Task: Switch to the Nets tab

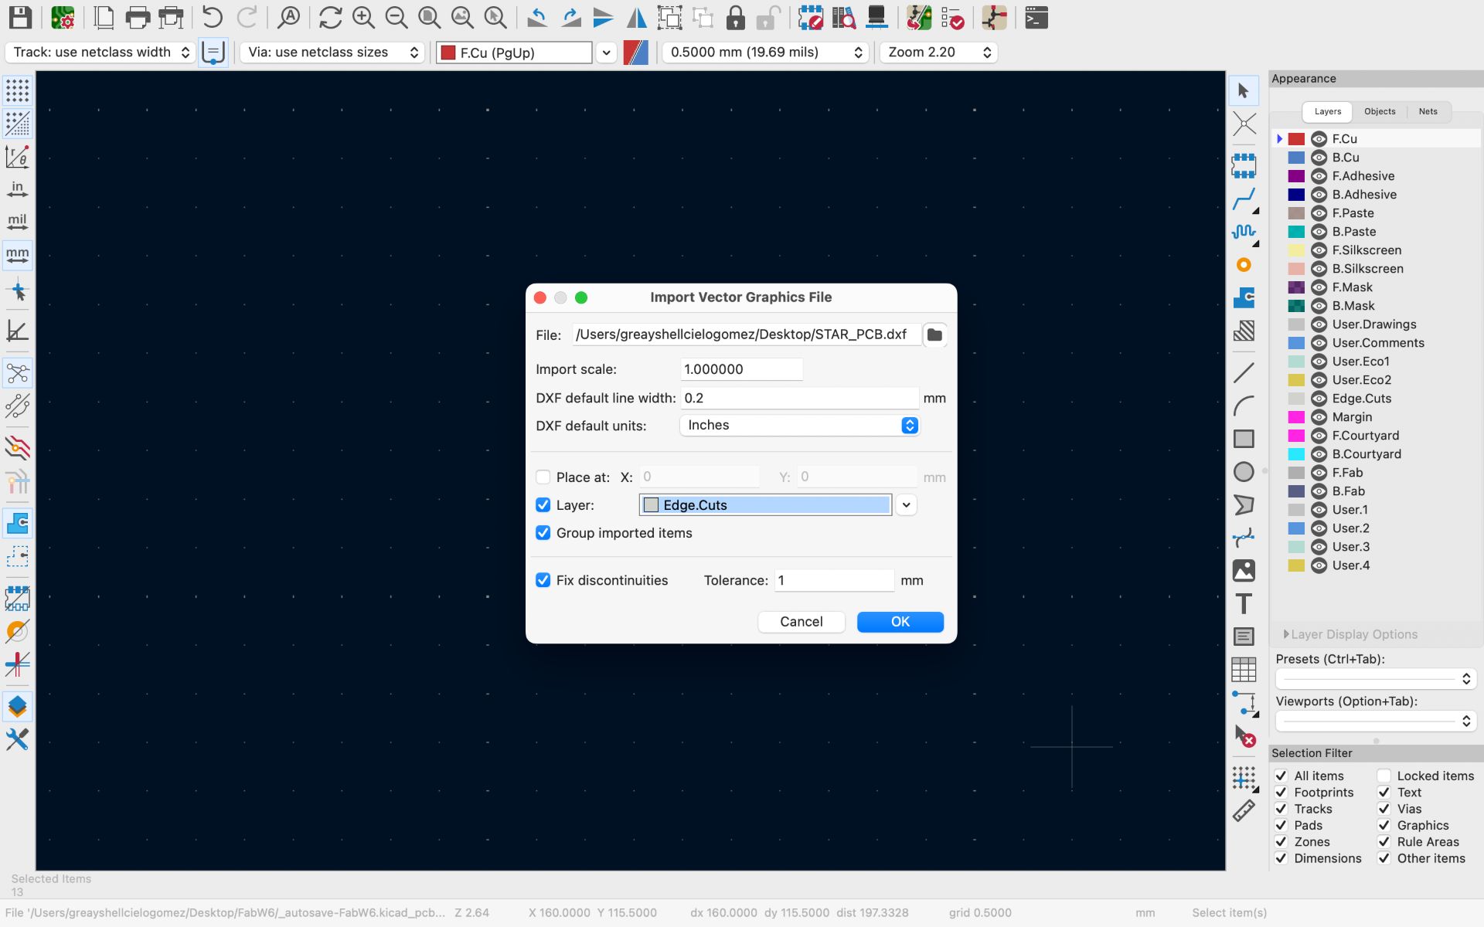Action: tap(1428, 111)
